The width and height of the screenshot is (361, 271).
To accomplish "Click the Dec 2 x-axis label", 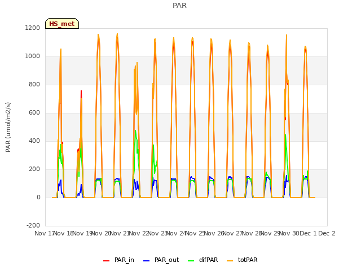I will pyautogui.click(x=327, y=233).
